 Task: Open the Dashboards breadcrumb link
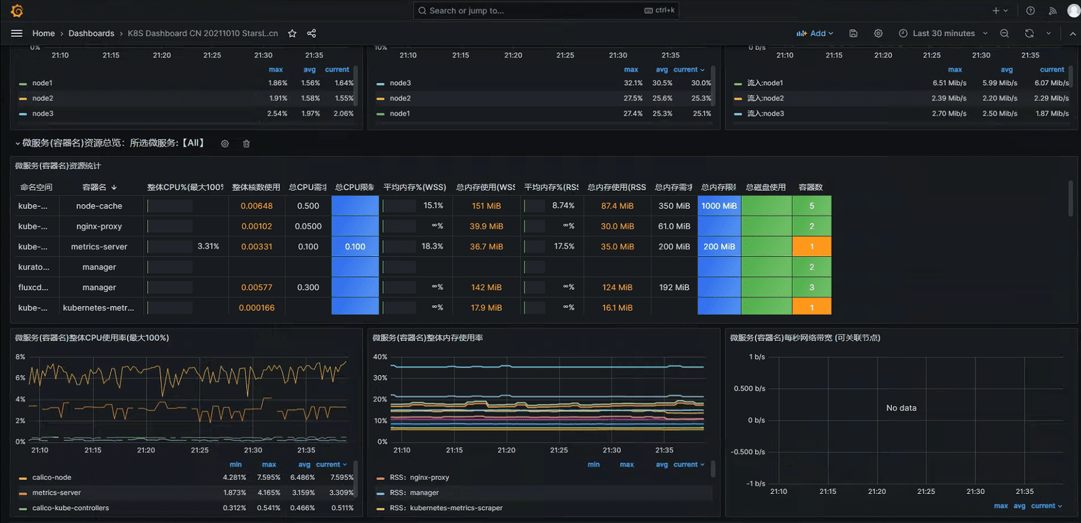point(91,33)
